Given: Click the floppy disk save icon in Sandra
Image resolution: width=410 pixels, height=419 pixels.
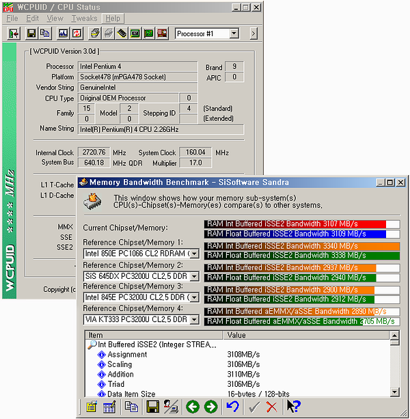Looking at the screenshot, I should [x=153, y=407].
